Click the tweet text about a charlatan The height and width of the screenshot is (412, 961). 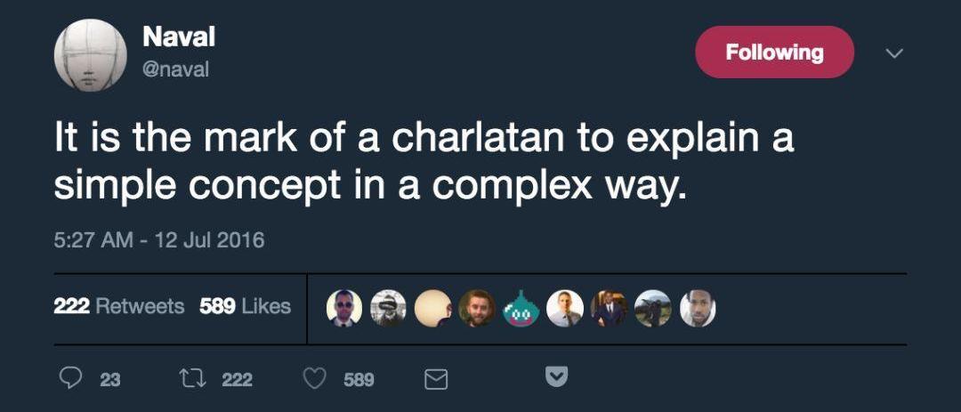(423, 162)
